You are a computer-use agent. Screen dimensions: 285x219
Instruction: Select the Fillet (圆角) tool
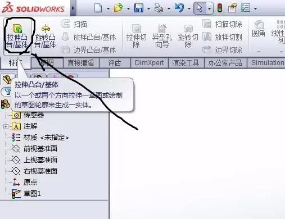click(259, 29)
